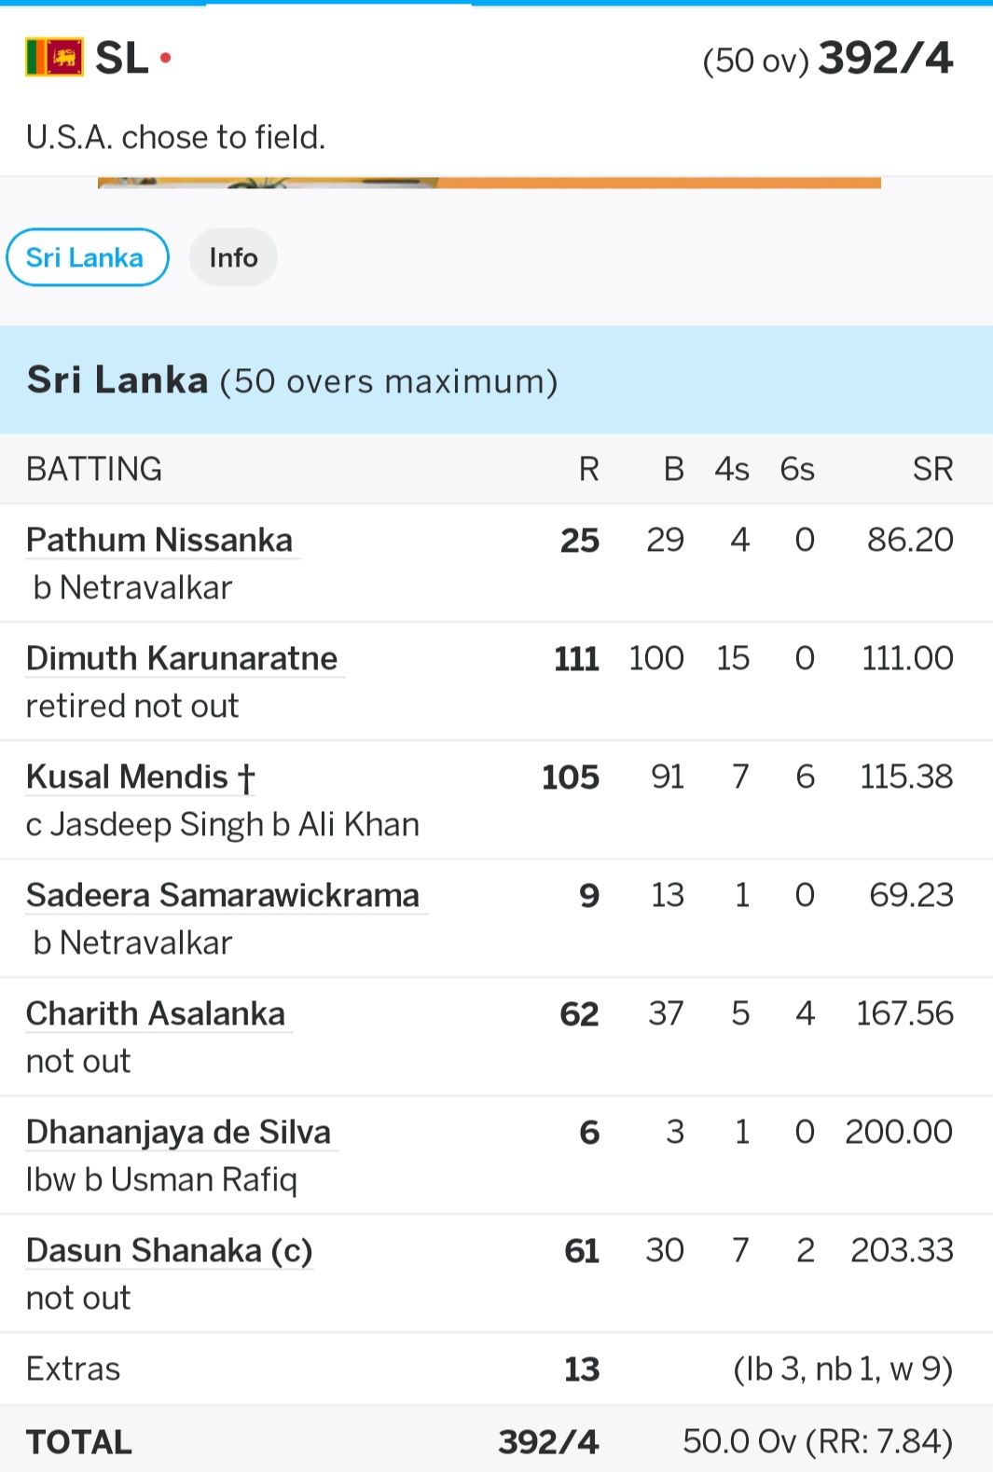
Task: Click the SR column header
Action: coord(932,469)
